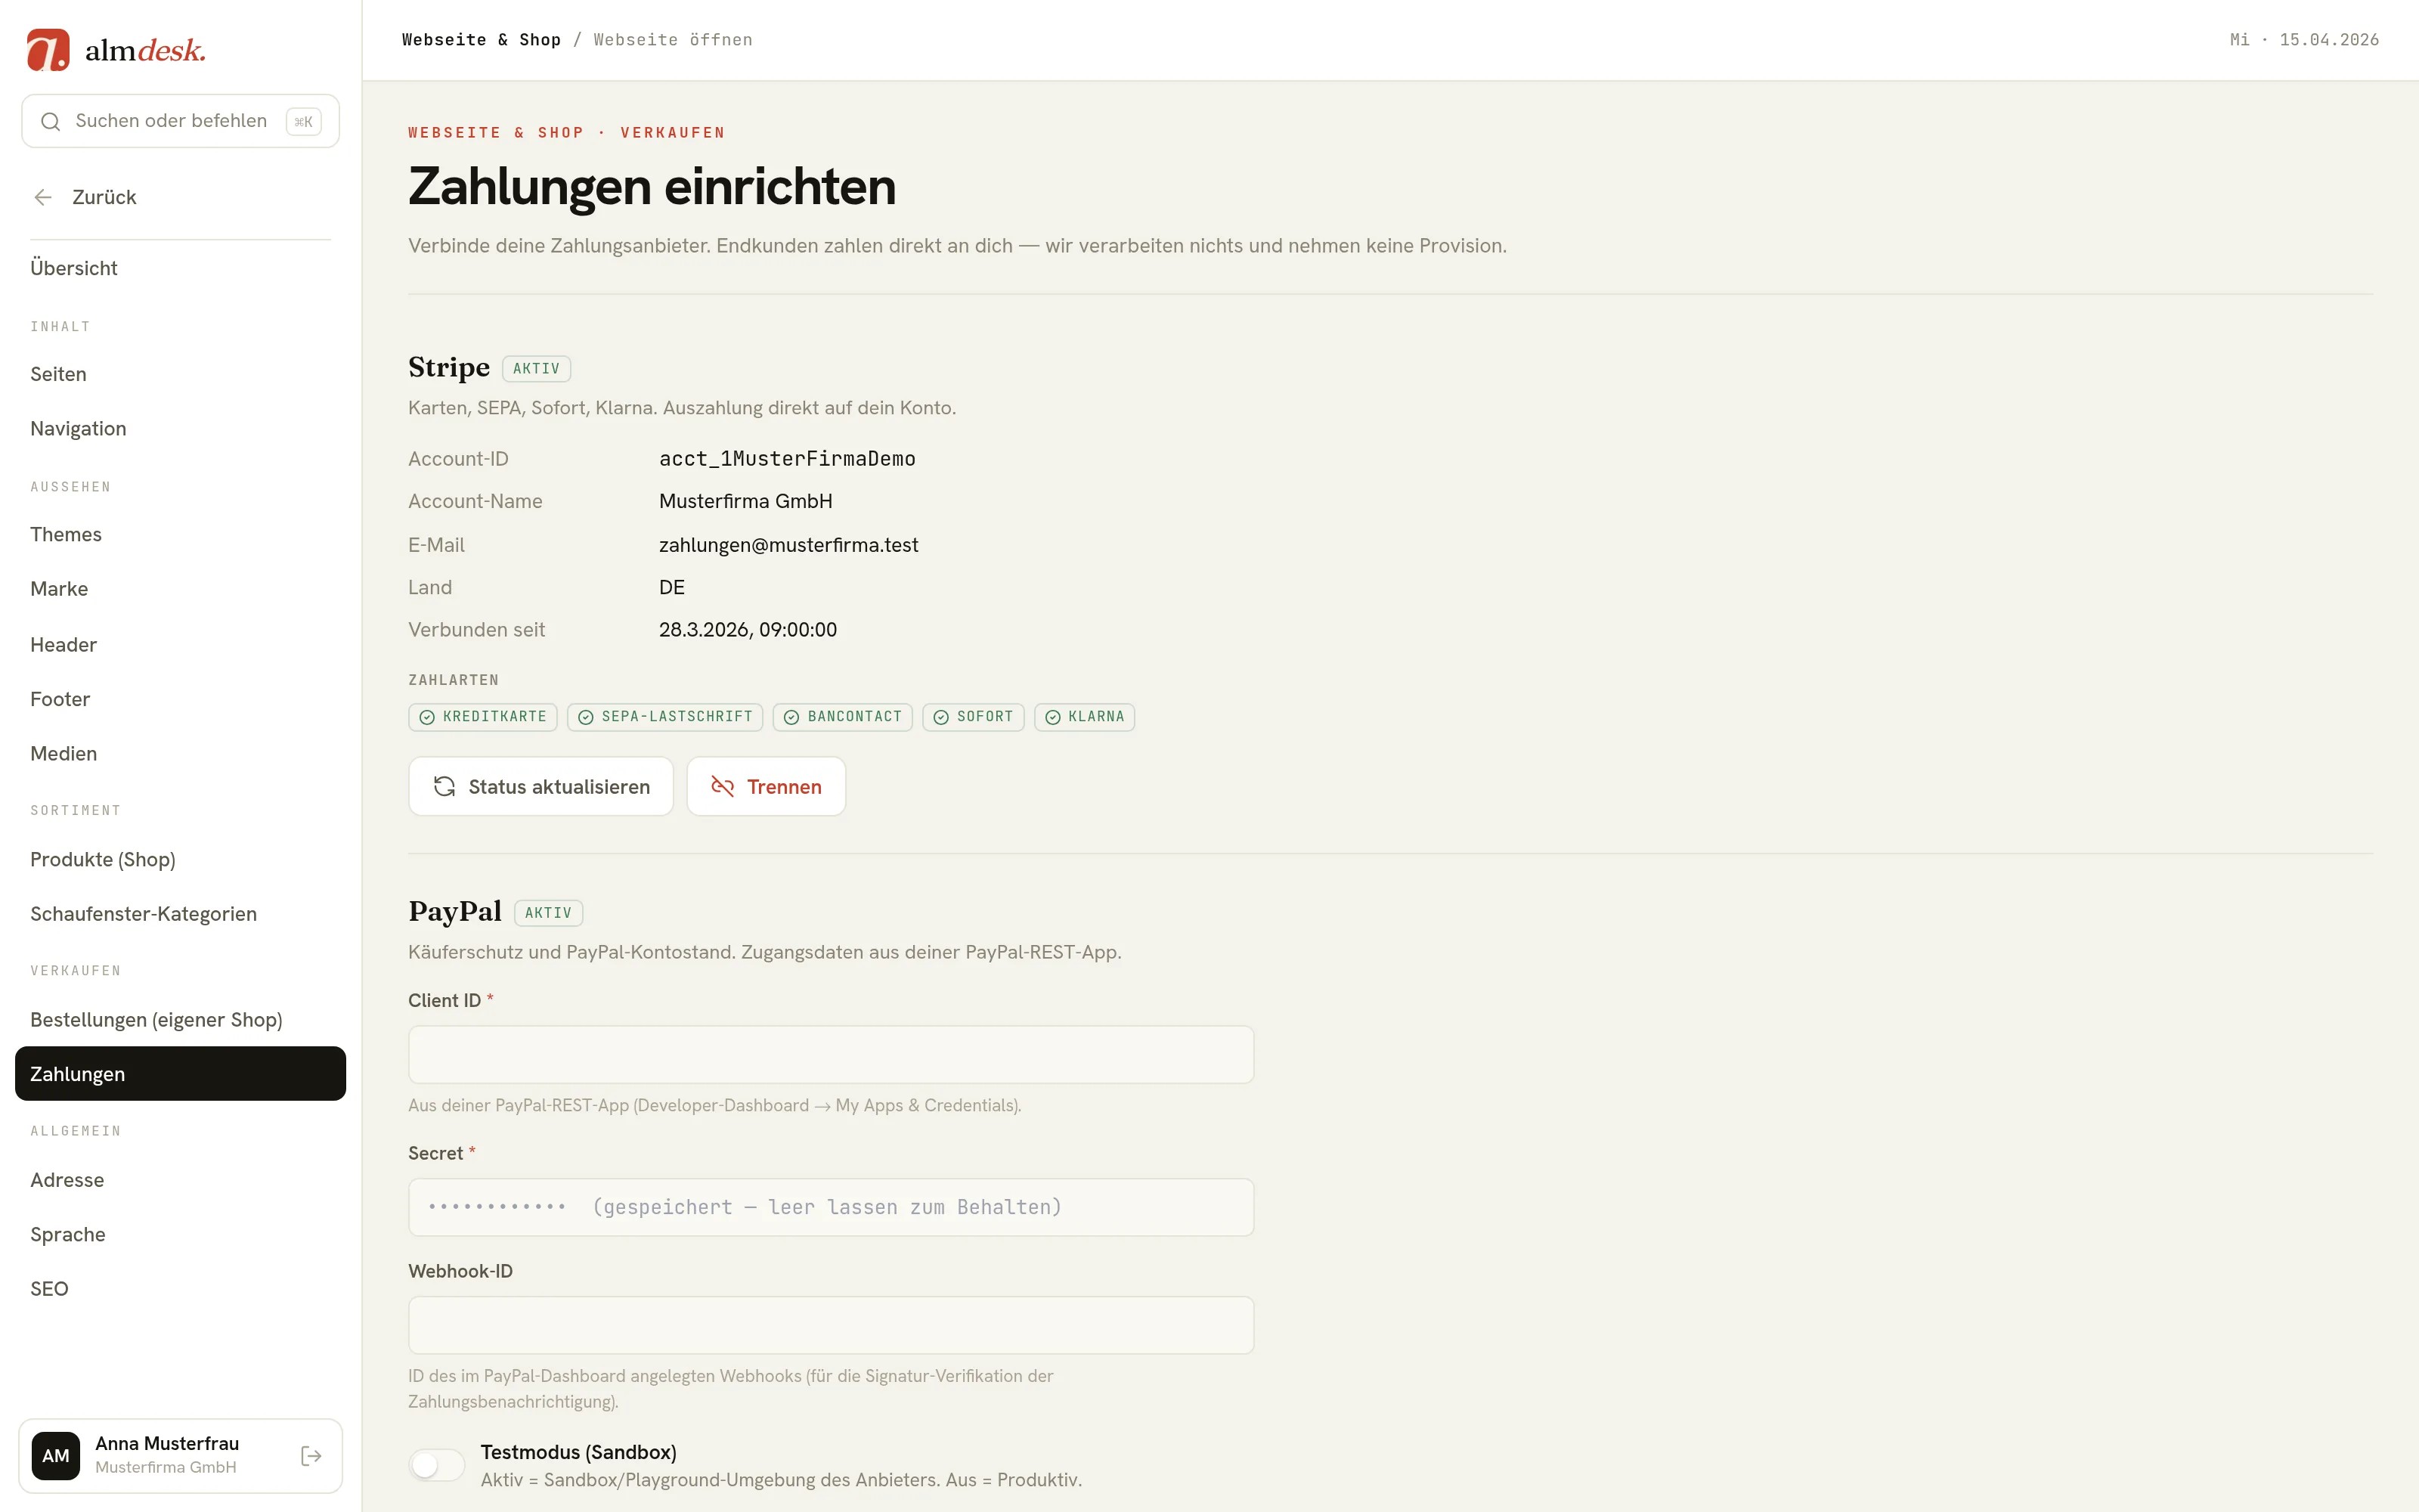
Task: Click the unlink icon in the Trennen button
Action: tap(723, 787)
